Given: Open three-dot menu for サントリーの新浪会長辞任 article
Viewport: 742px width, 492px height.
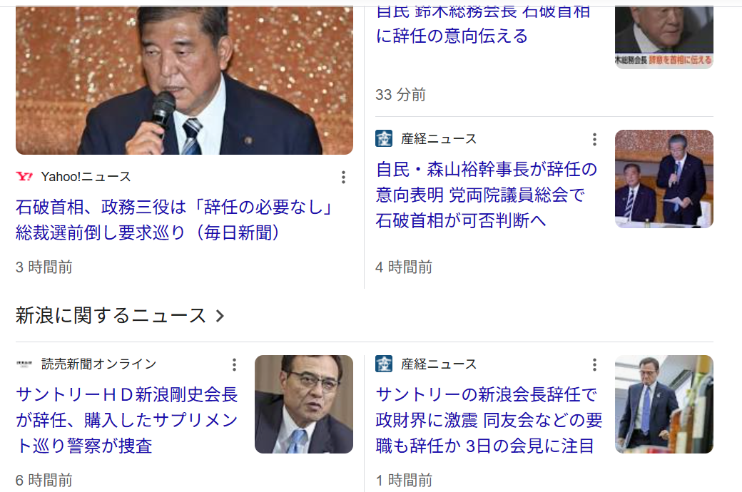Looking at the screenshot, I should [594, 364].
